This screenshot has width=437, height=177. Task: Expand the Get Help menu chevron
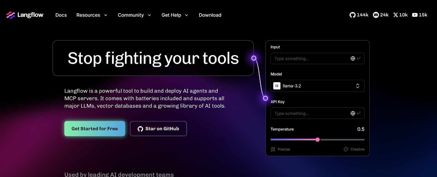tap(187, 15)
